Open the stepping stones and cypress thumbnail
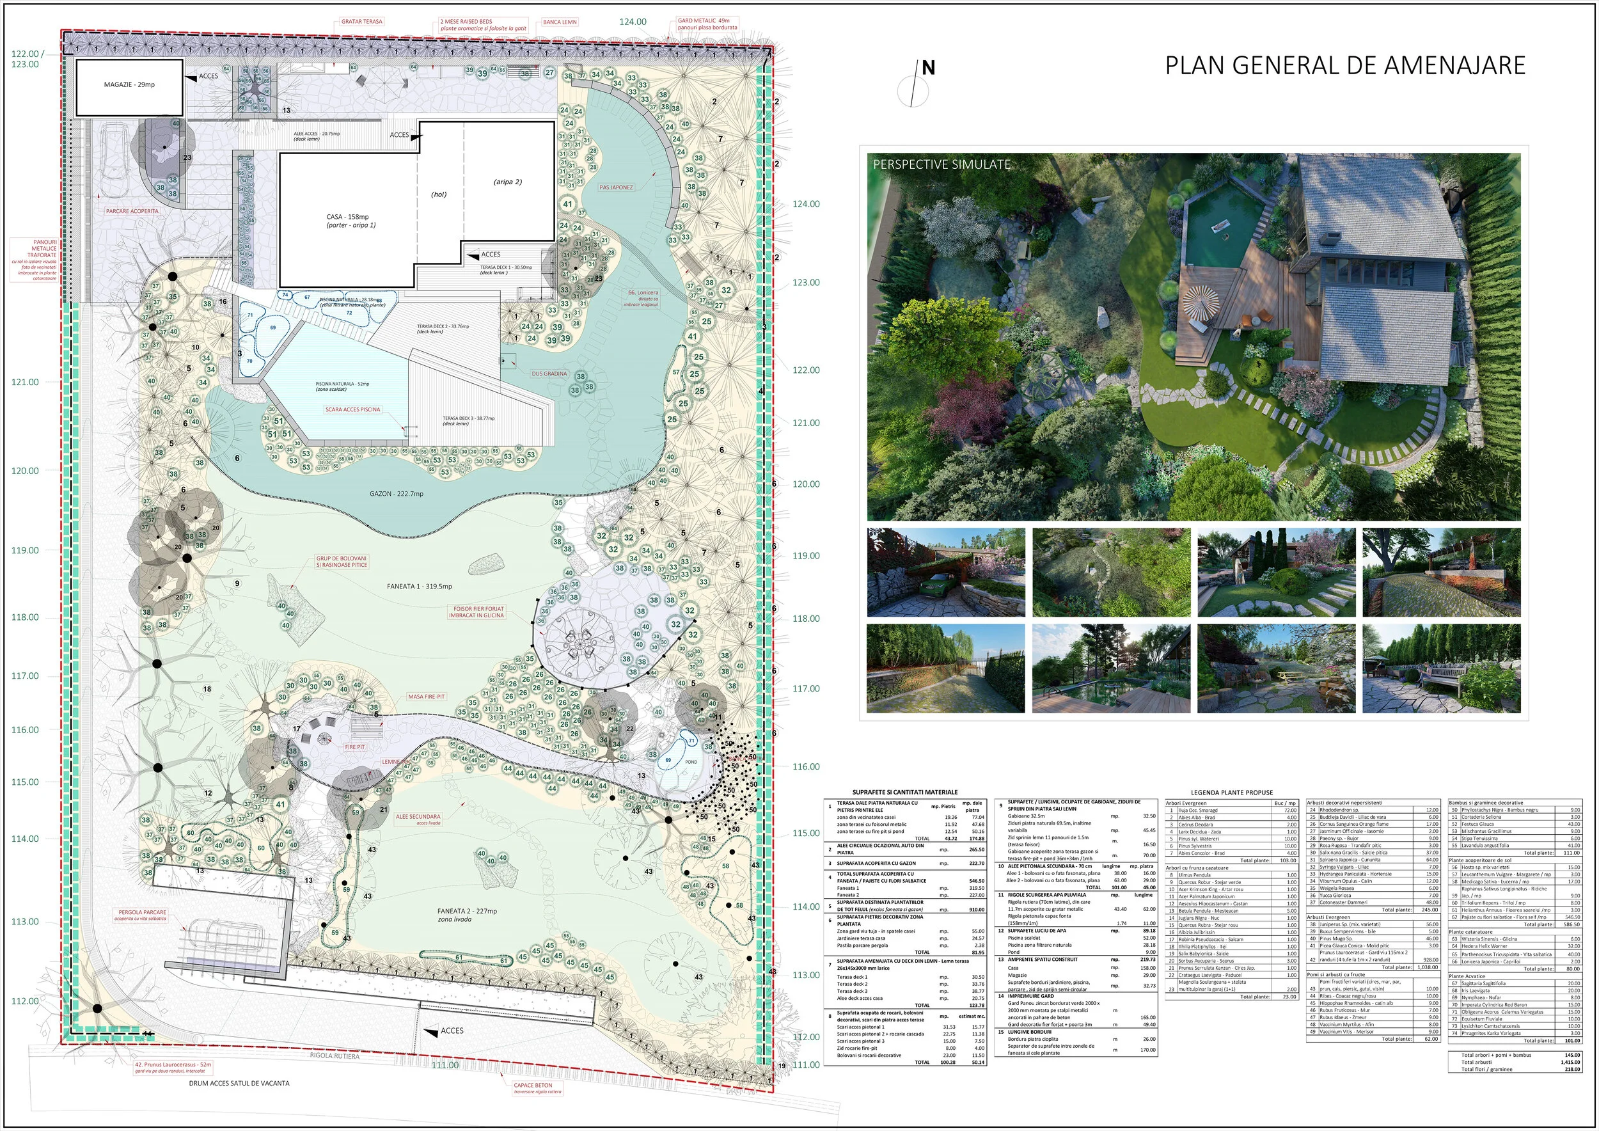 1277,573
